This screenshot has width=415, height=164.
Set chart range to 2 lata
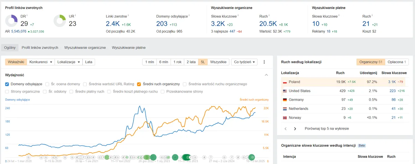click(x=191, y=62)
